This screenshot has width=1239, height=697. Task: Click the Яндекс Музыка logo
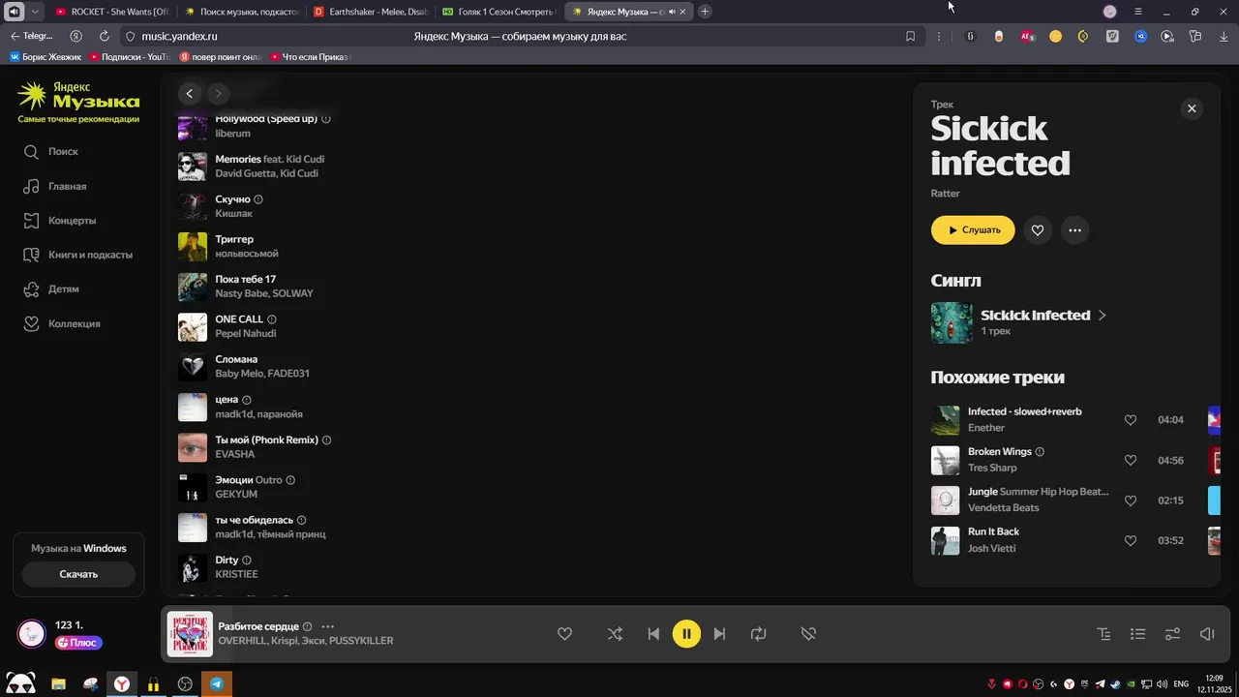pos(78,97)
